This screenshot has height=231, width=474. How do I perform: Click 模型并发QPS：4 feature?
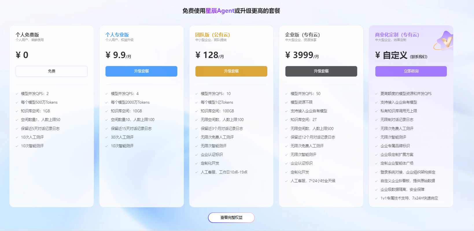pos(125,94)
